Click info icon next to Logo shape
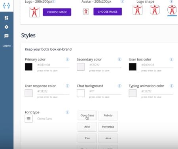This screenshot has height=149, width=178. [x=171, y=2]
